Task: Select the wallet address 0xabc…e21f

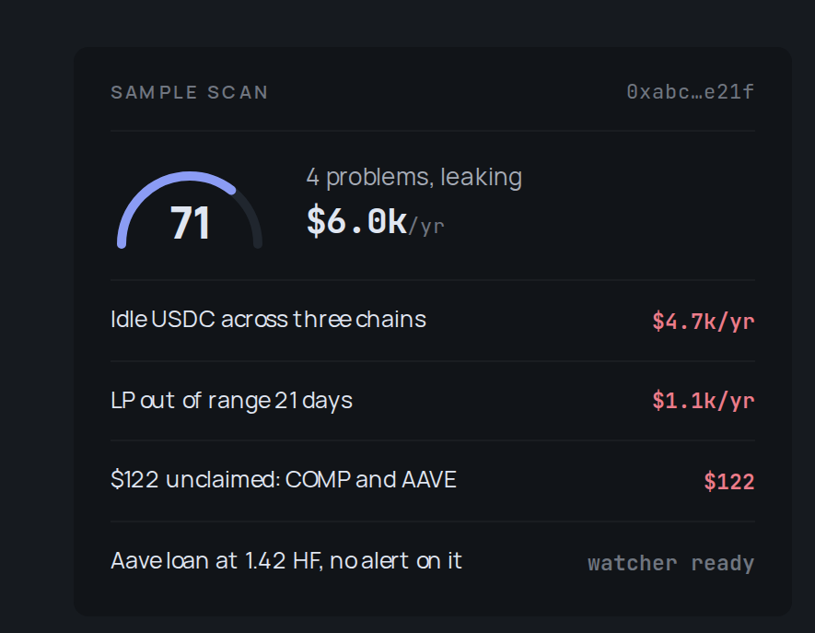Action: (691, 92)
